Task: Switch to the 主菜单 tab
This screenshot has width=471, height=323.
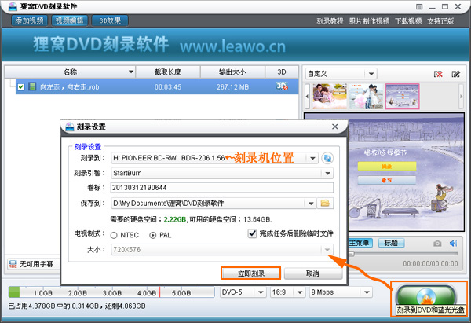Action: pos(360,243)
